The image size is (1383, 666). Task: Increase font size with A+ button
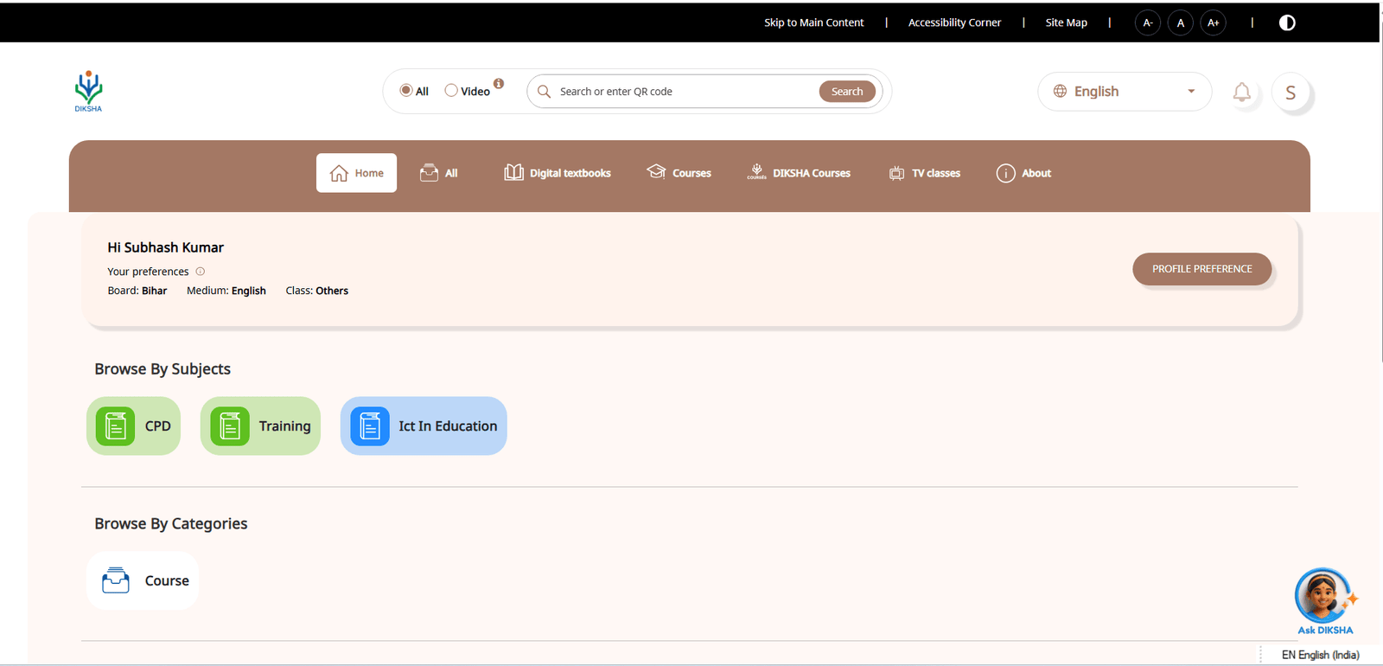coord(1214,22)
